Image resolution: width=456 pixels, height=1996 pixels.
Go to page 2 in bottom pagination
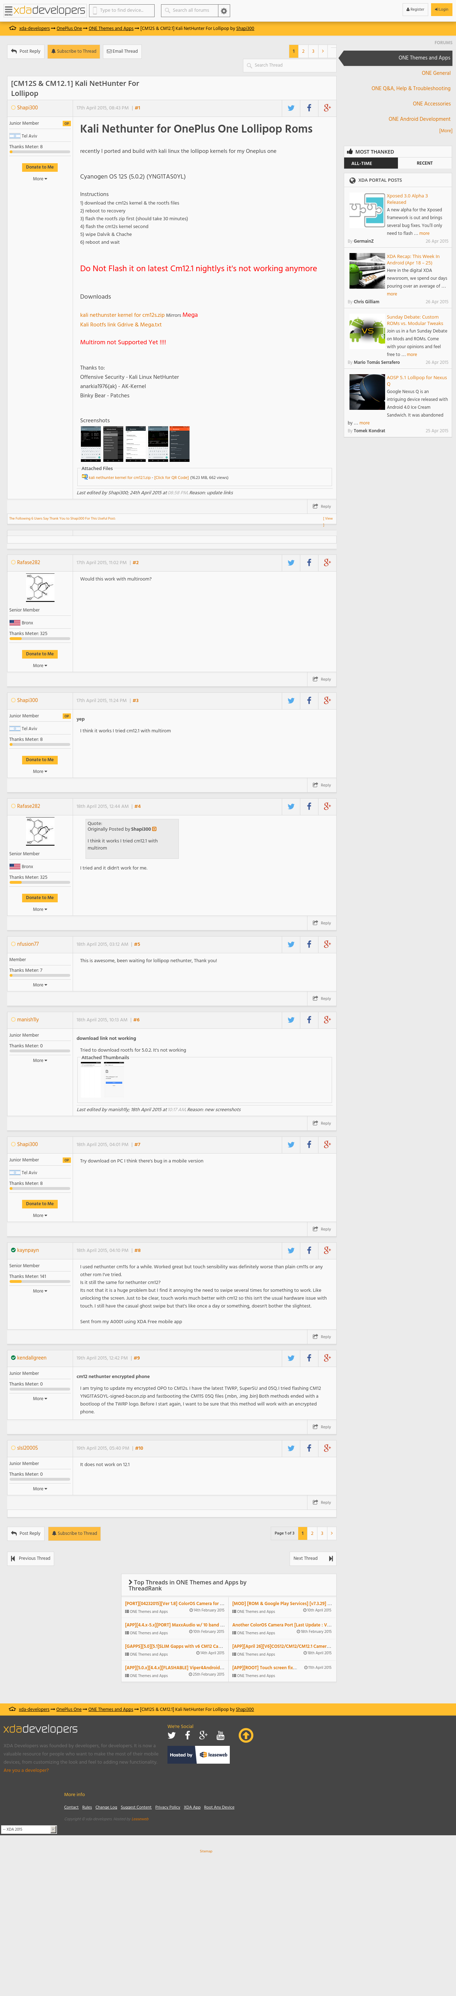pyautogui.click(x=312, y=1533)
